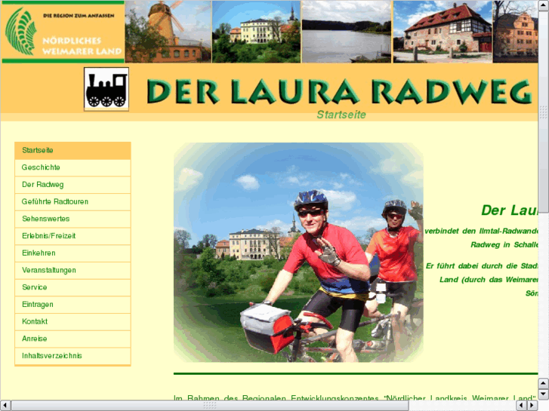This screenshot has width=549, height=411.
Task: Click the windmill header photo
Action: coord(168,32)
